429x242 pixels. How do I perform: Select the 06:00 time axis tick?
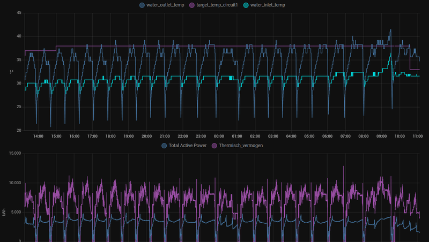pyautogui.click(x=327, y=136)
